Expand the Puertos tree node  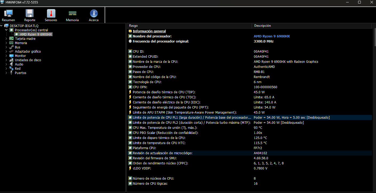pyautogui.click(x=6, y=73)
